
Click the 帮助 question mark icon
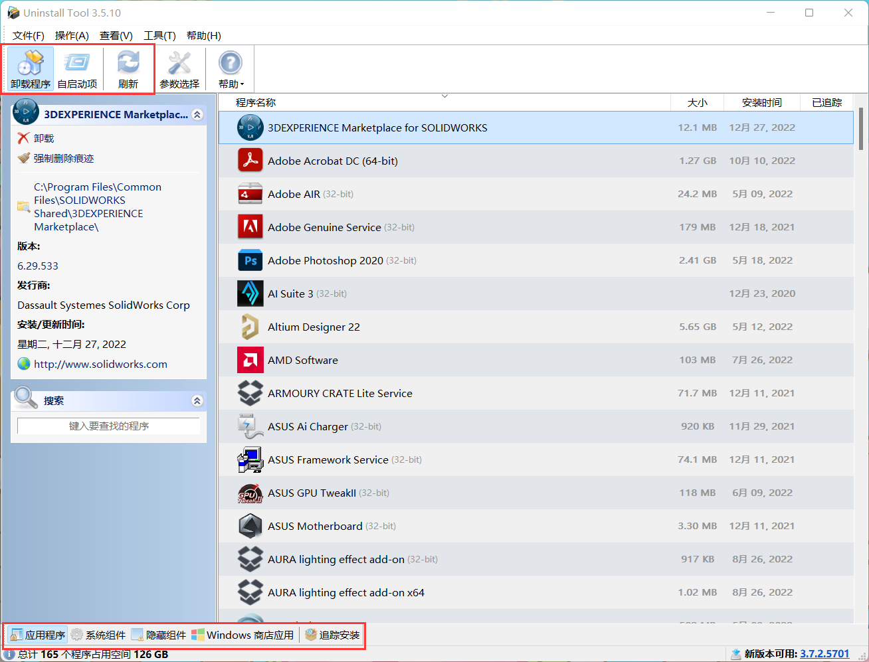229,62
